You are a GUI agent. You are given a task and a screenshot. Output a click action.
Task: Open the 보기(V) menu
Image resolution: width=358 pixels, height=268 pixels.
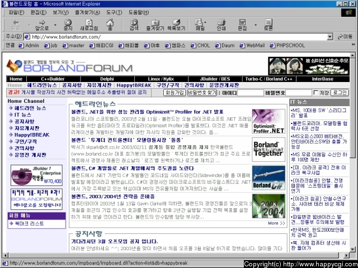(60, 12)
